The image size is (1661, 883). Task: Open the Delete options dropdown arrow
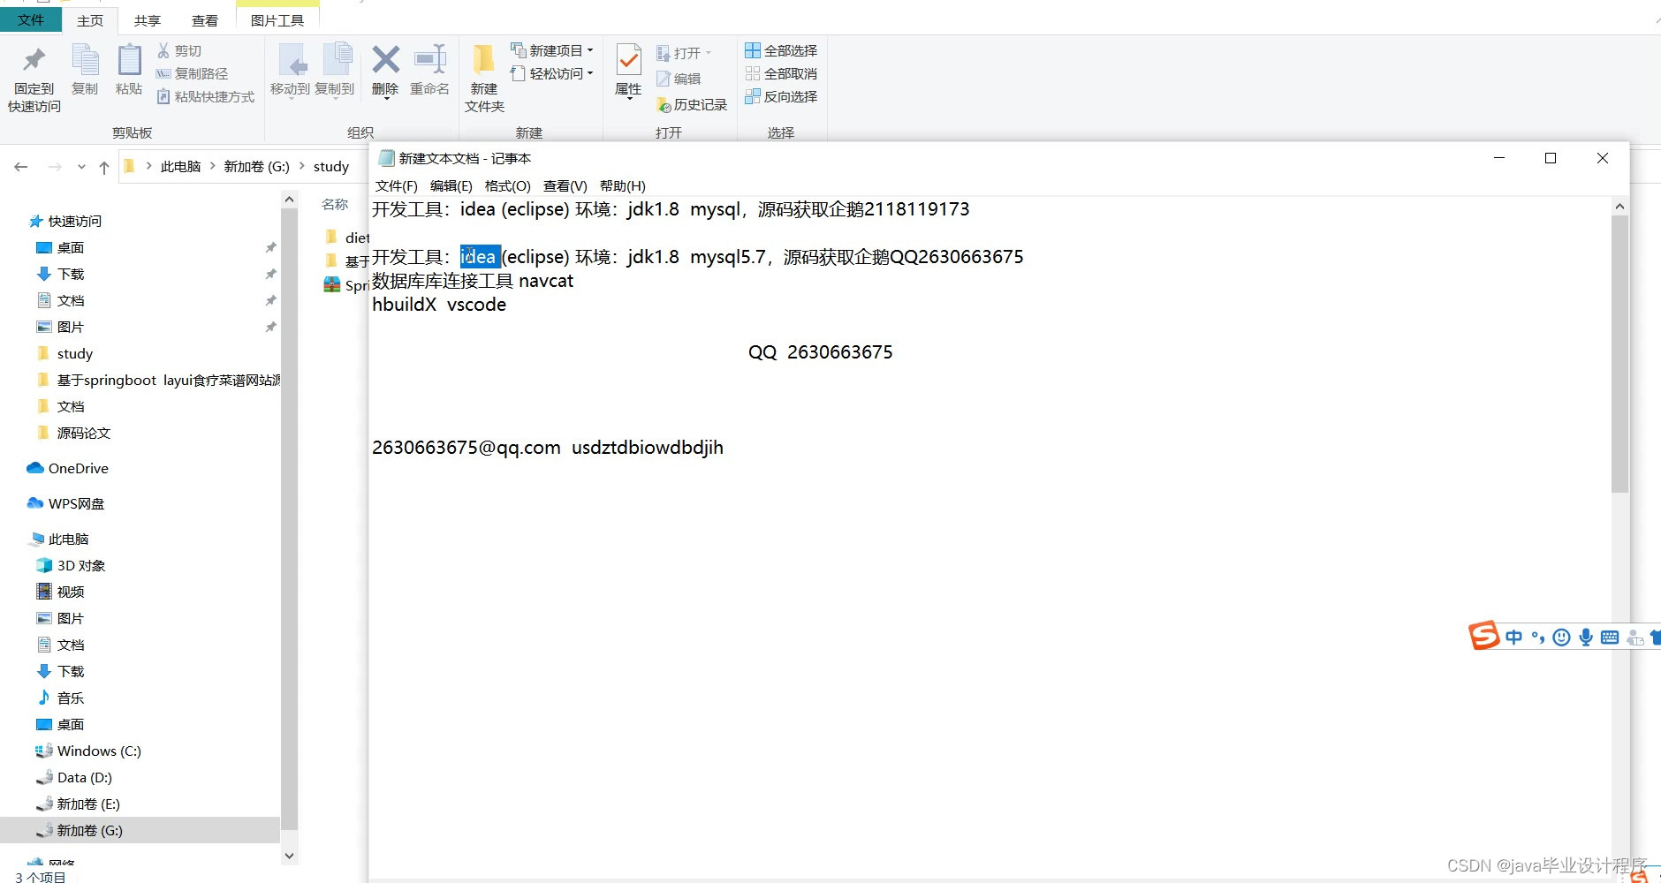(386, 98)
